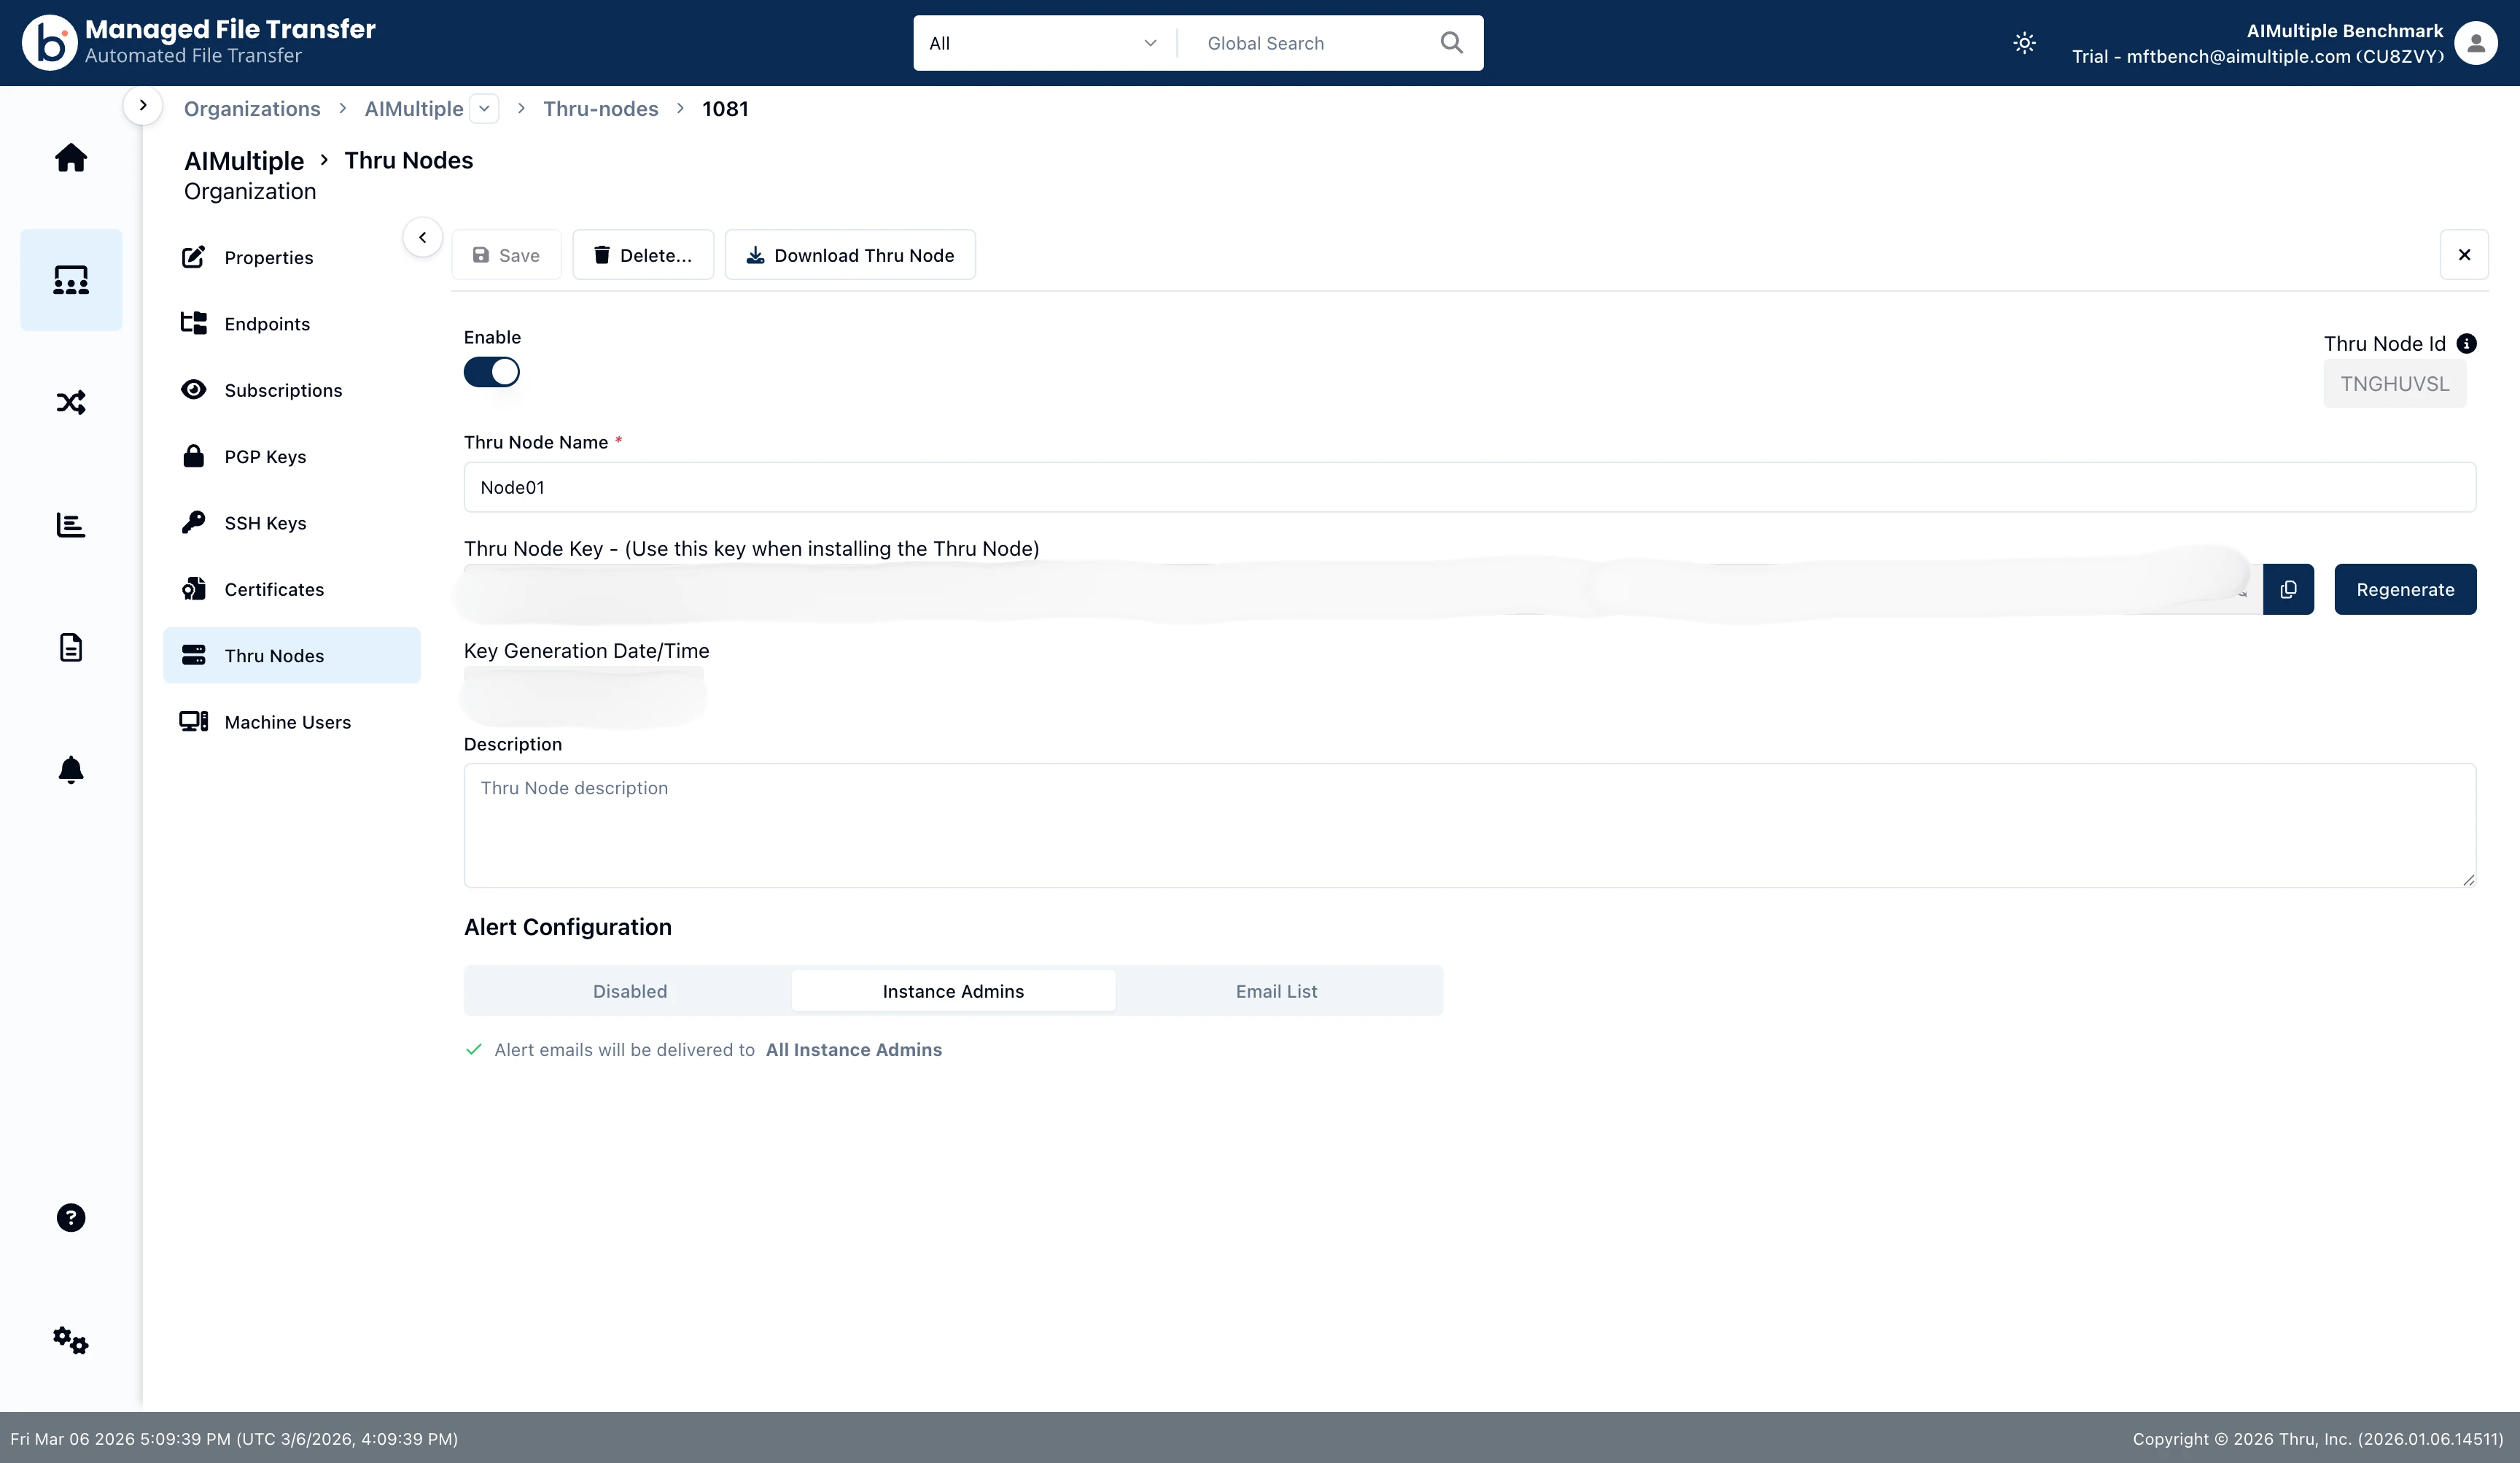The image size is (2520, 1463).
Task: Copy the Thru Node Key to clipboard
Action: 2288,589
